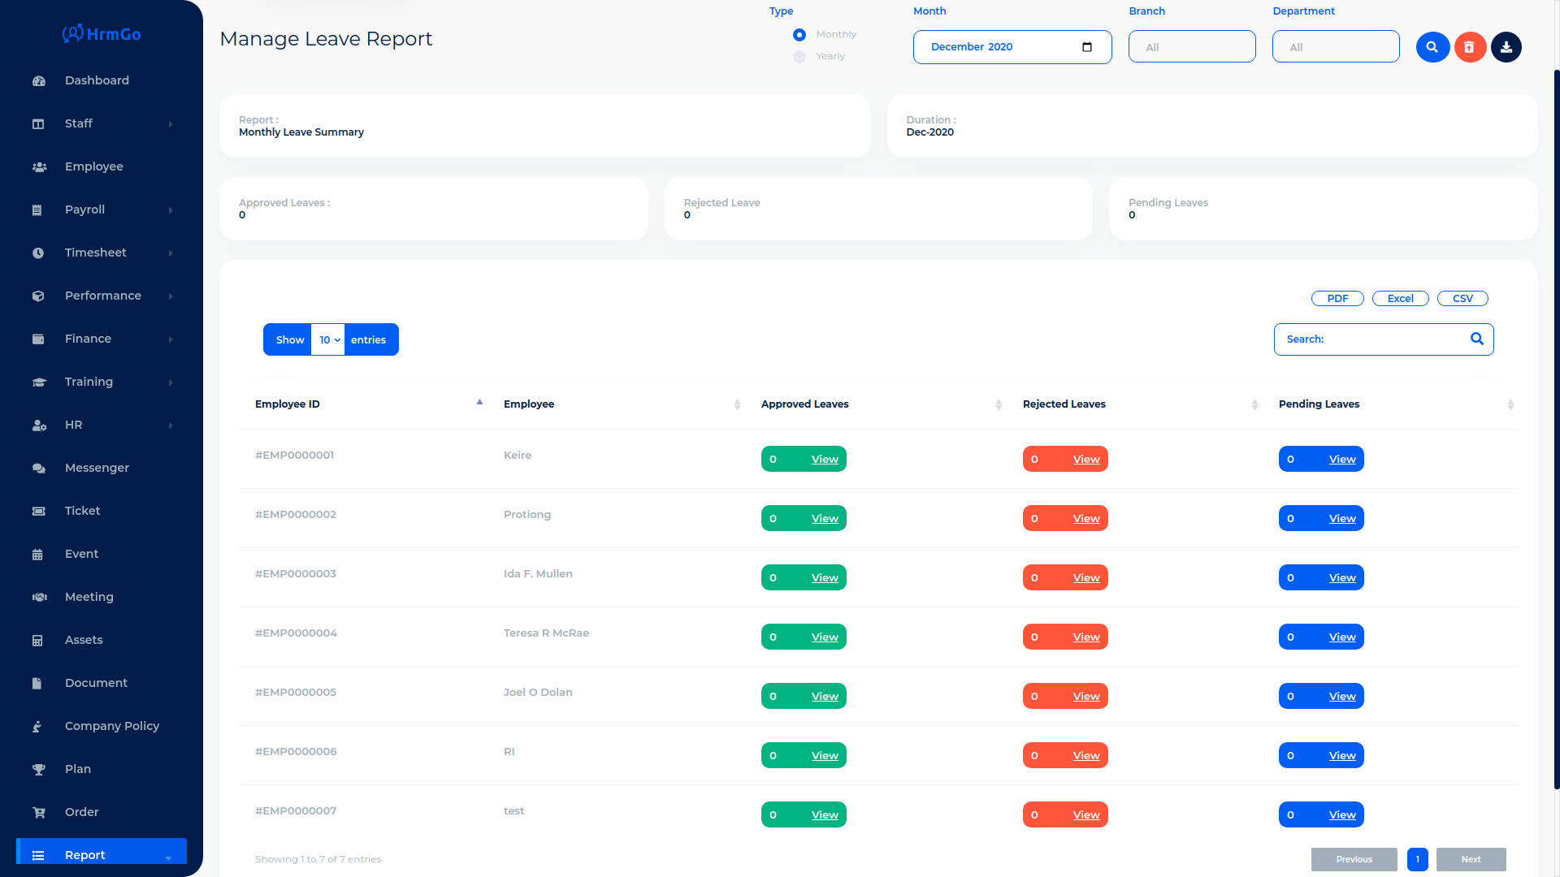Open the show 10 entries dropdown
Screen dimensions: 1560x877
click(x=329, y=339)
